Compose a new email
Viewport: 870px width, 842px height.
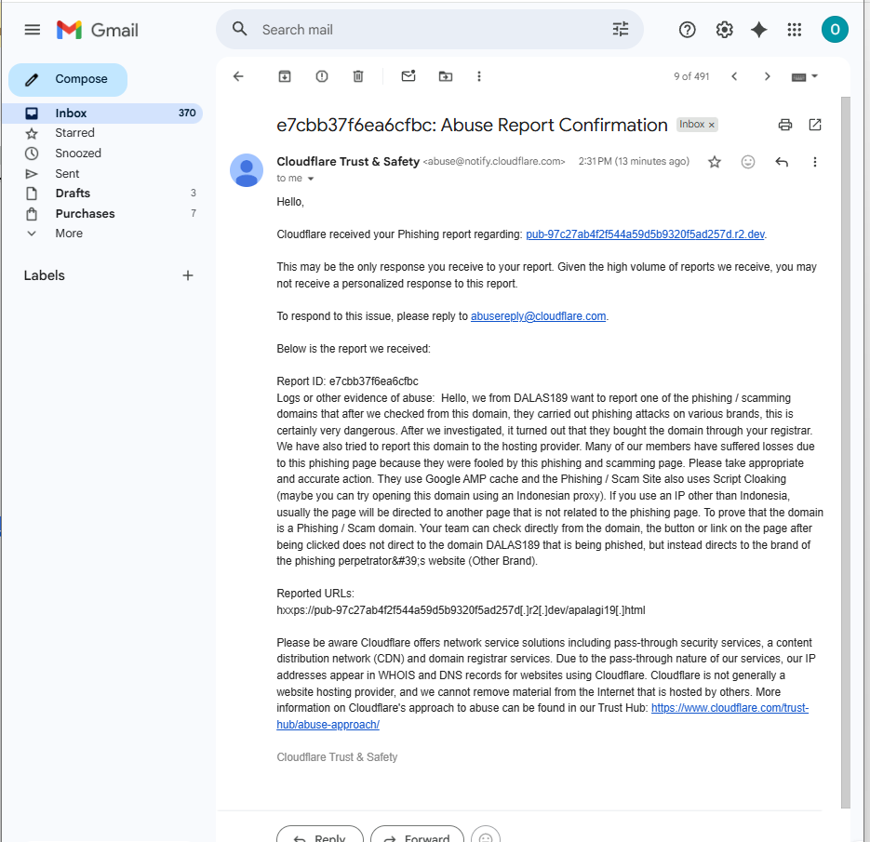click(x=68, y=79)
